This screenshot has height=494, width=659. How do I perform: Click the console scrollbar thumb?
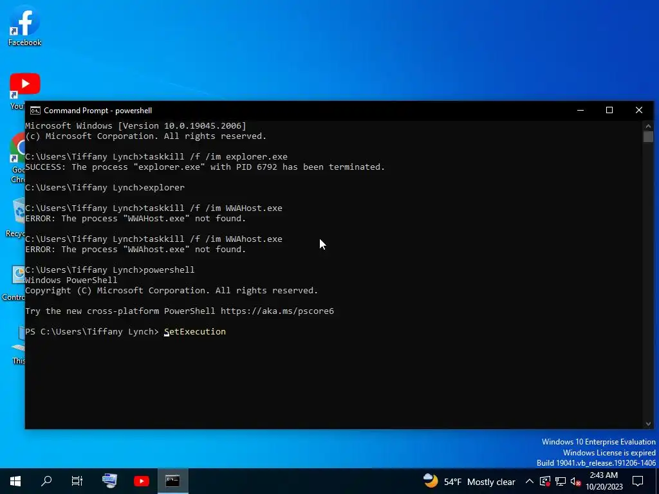648,136
